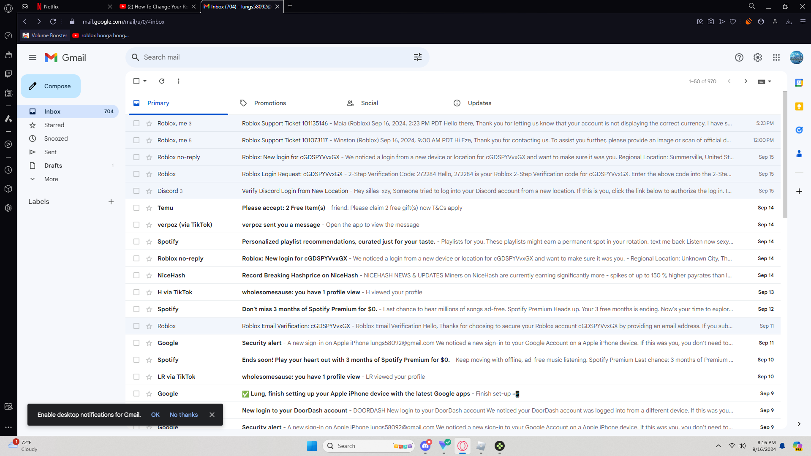Open Google Keep side panel icon

pos(799,106)
